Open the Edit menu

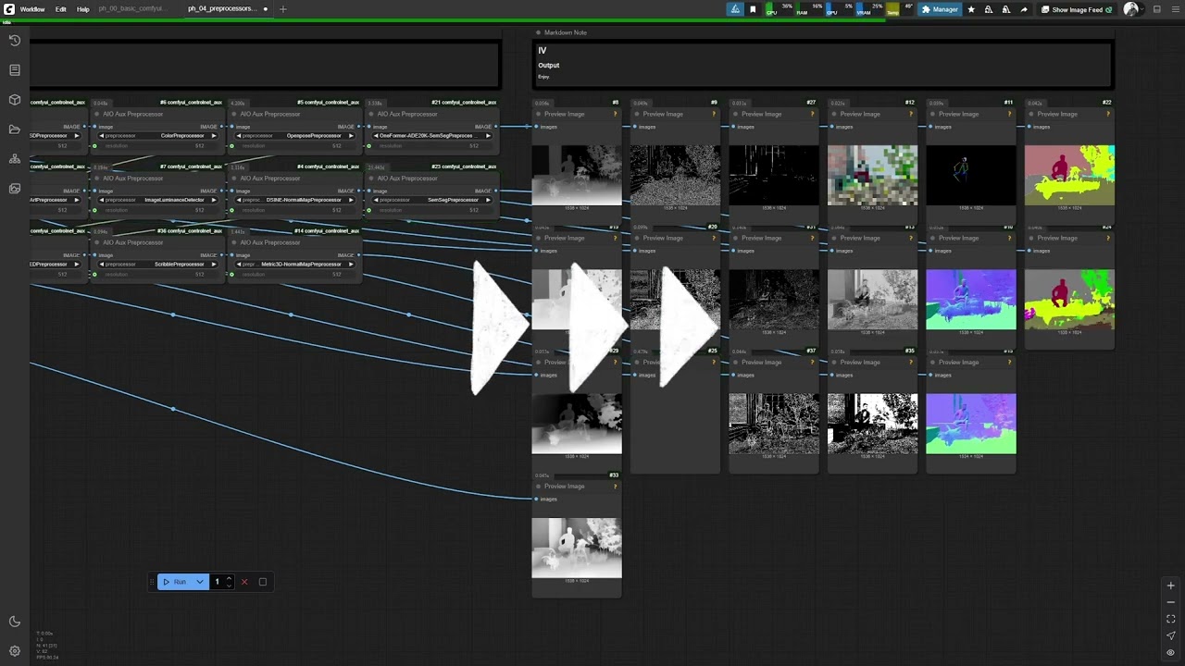click(x=60, y=9)
